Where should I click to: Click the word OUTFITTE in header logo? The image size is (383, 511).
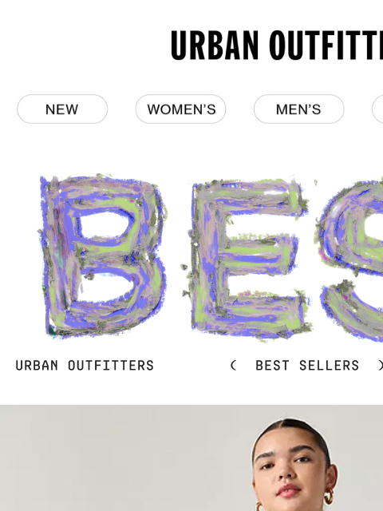(326, 46)
